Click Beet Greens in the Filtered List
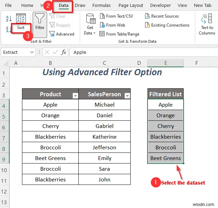 (x=165, y=158)
